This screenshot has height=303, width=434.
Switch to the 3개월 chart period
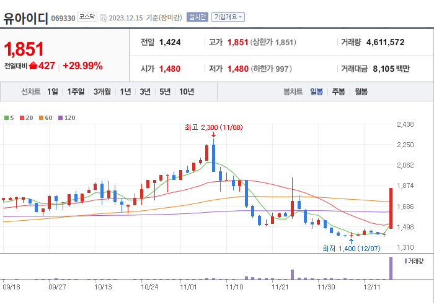click(102, 92)
